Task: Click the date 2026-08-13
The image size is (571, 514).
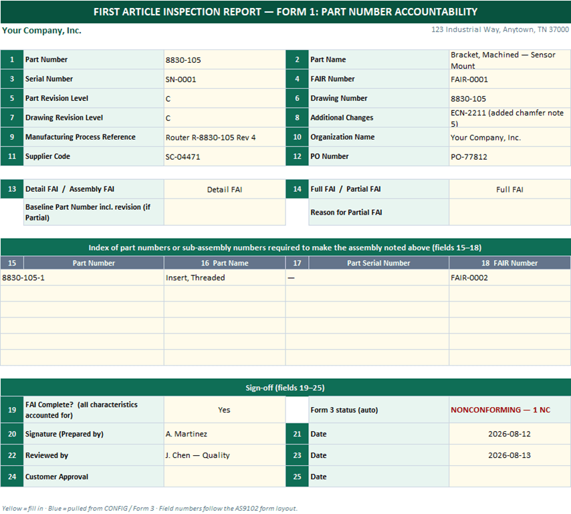Action: coord(509,455)
